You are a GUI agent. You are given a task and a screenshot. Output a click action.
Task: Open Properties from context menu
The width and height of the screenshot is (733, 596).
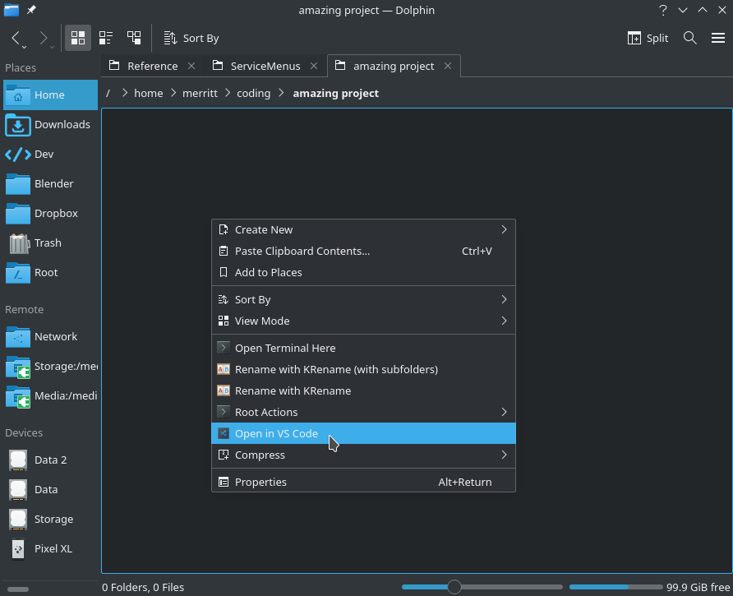coord(363,482)
